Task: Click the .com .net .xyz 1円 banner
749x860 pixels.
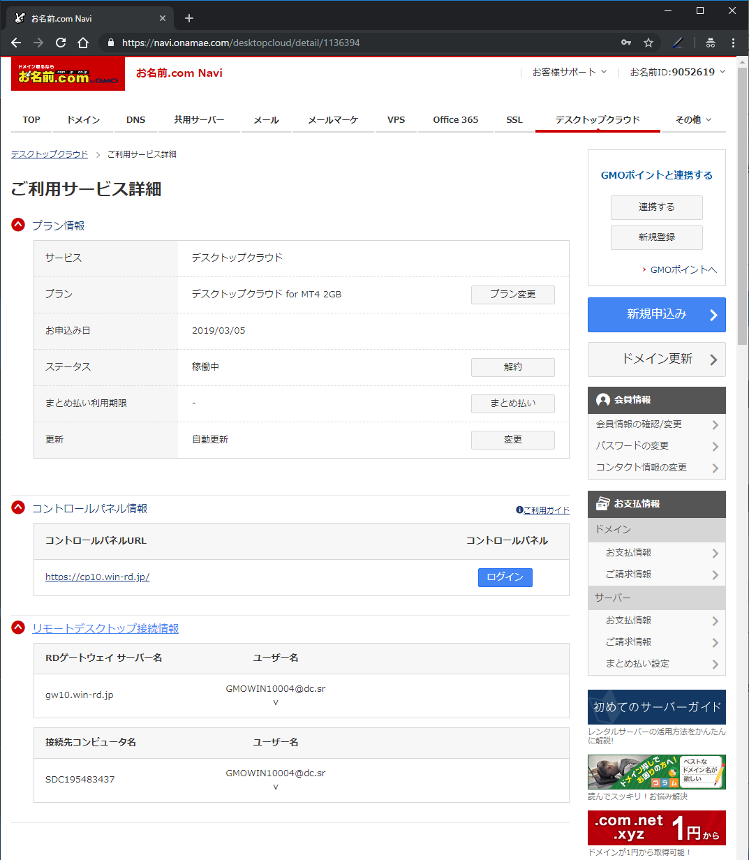Action: point(657,828)
